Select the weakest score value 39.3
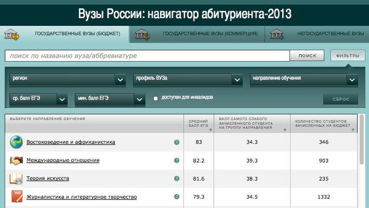This screenshot has width=369, height=208. (252, 161)
